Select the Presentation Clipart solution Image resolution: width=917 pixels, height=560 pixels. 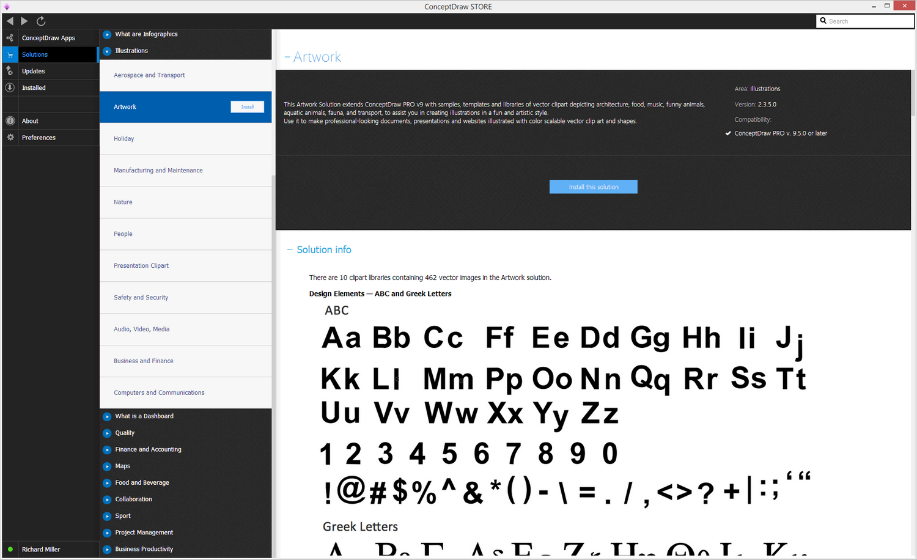pos(185,266)
